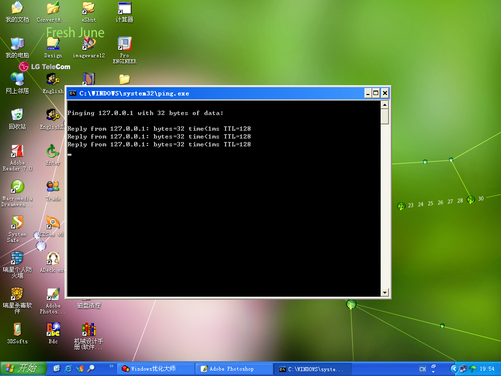Image resolution: width=501 pixels, height=376 pixels.
Task: Expand hidden system tray icons arrow
Action: (454, 369)
